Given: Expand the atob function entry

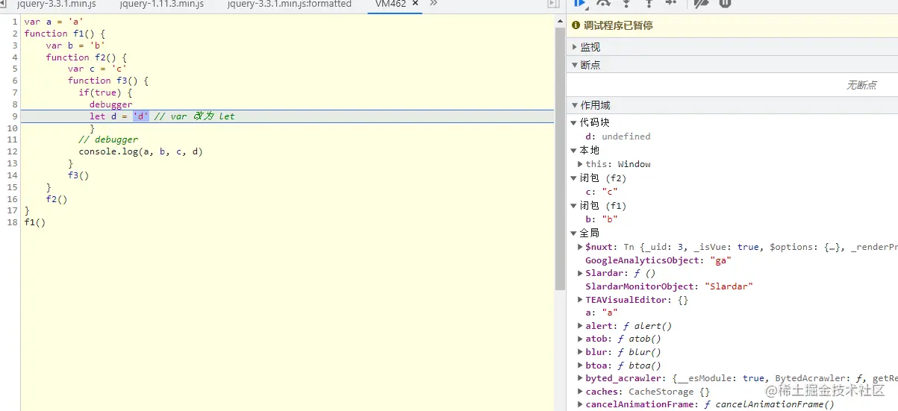Looking at the screenshot, I should click(x=581, y=339).
